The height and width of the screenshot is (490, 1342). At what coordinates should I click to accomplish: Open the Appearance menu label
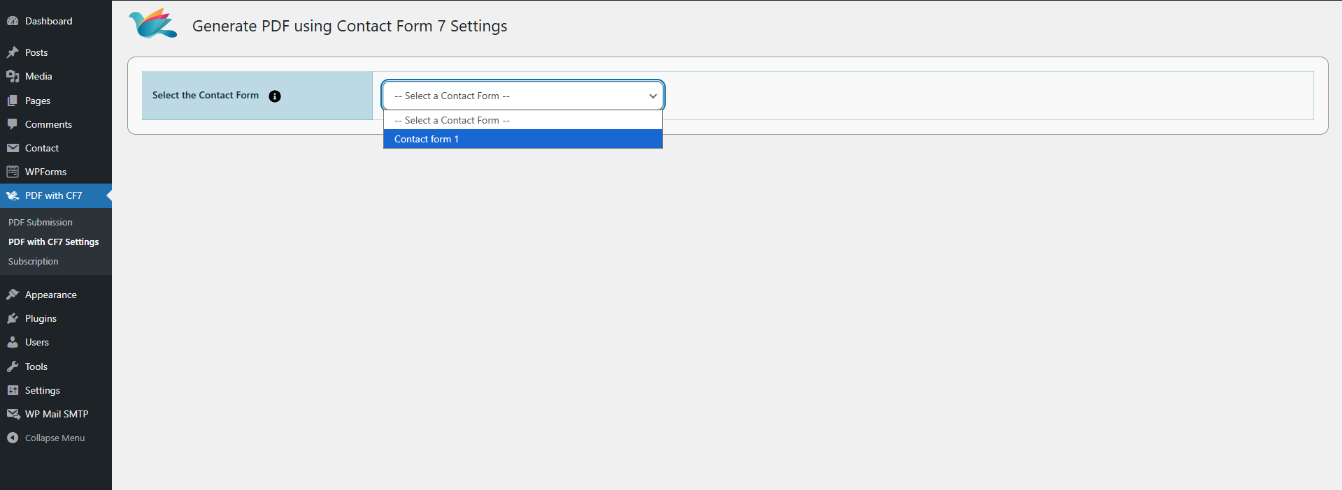pyautogui.click(x=51, y=295)
